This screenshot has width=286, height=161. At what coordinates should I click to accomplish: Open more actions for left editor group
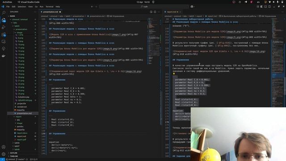pyautogui.click(x=159, y=12)
